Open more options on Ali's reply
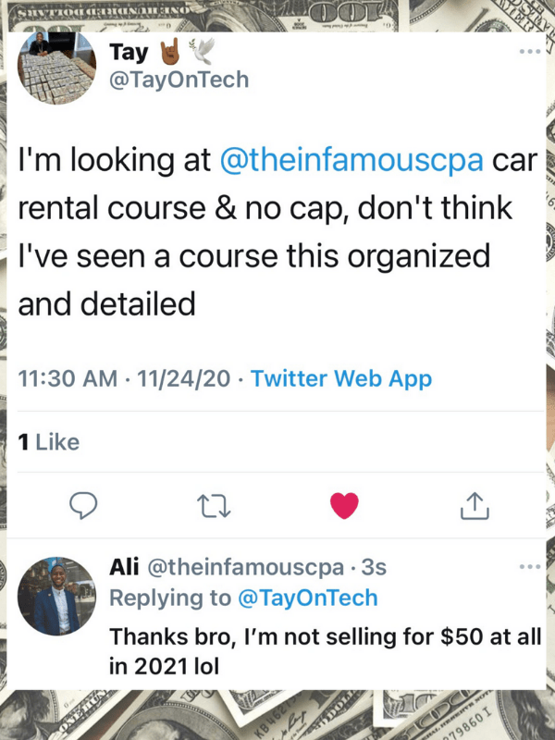The height and width of the screenshot is (740, 555). coord(529,566)
